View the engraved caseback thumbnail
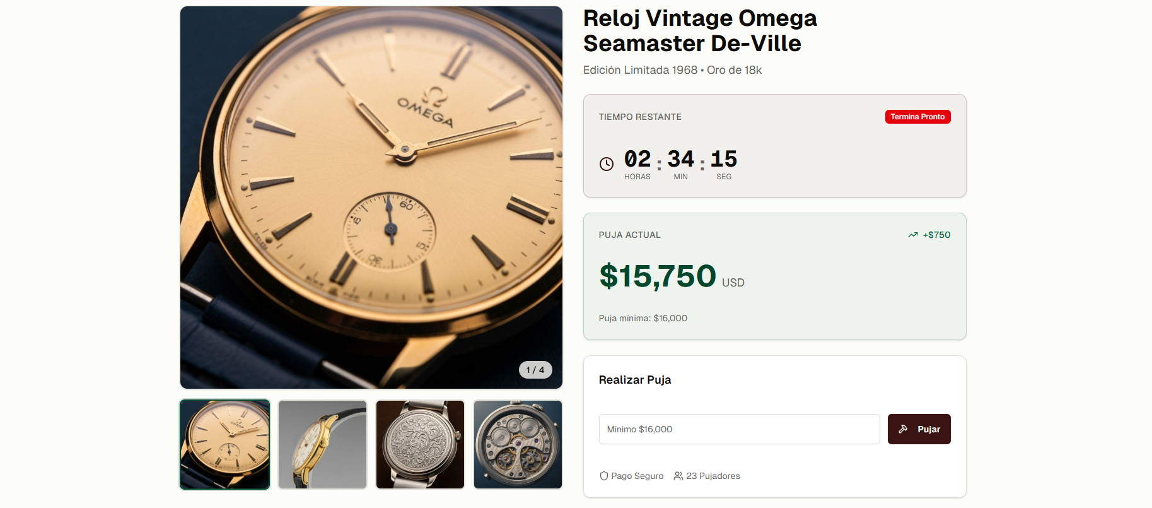 point(420,444)
